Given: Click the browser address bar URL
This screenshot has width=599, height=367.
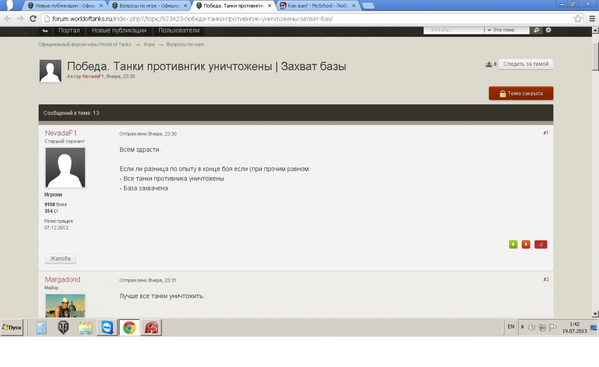Looking at the screenshot, I should pyautogui.click(x=192, y=19).
